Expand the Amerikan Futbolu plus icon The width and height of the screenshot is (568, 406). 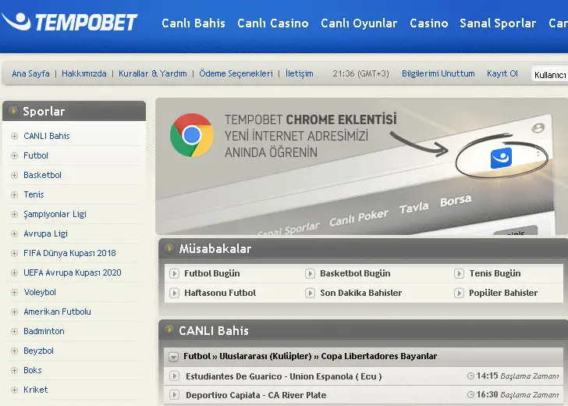tap(15, 312)
